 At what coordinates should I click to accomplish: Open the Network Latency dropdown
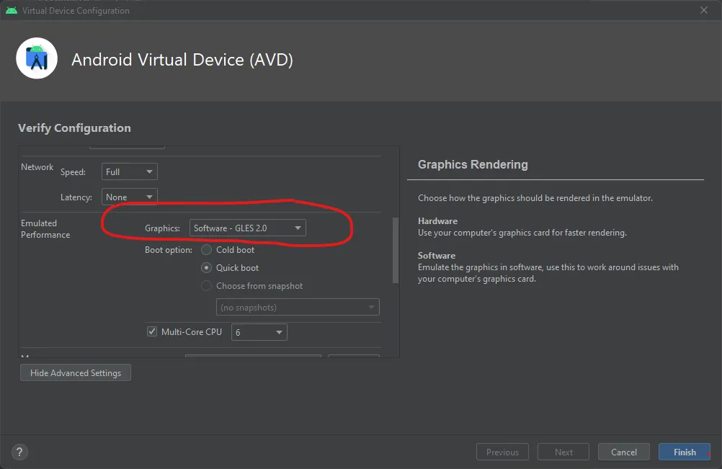130,197
